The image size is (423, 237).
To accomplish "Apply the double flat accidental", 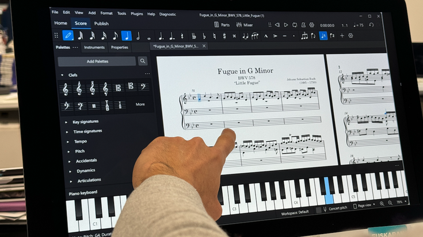I will [194, 36].
